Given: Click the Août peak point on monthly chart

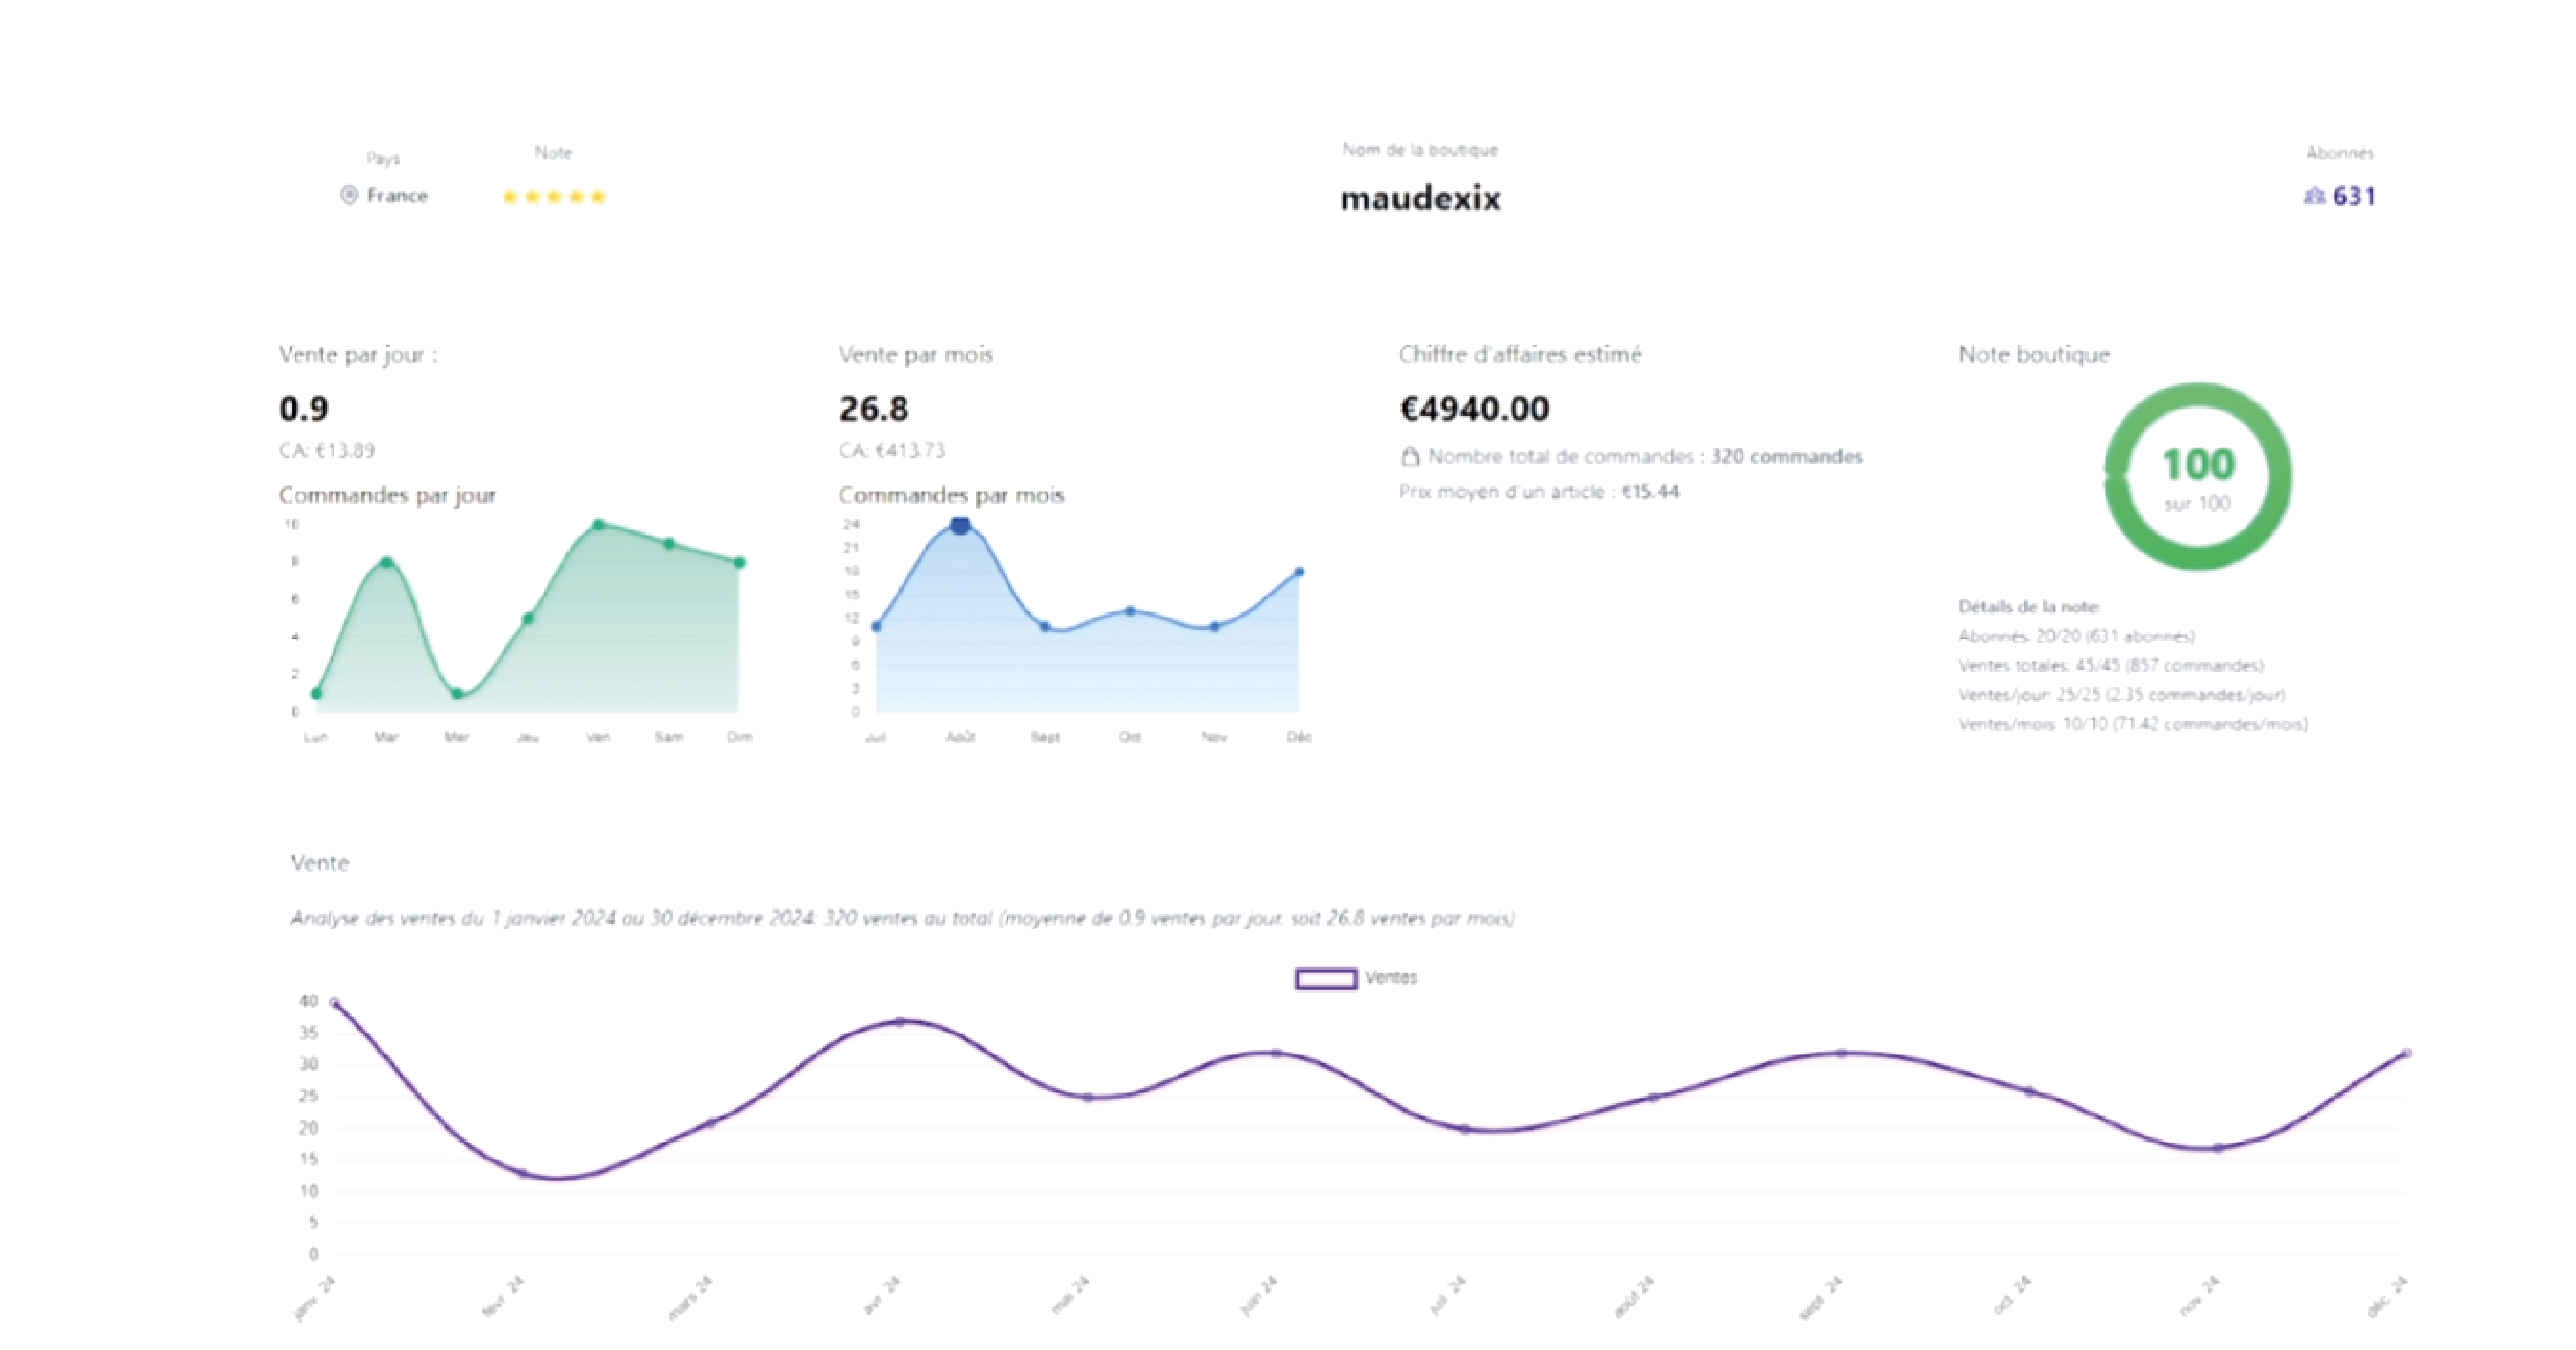Looking at the screenshot, I should tap(960, 526).
